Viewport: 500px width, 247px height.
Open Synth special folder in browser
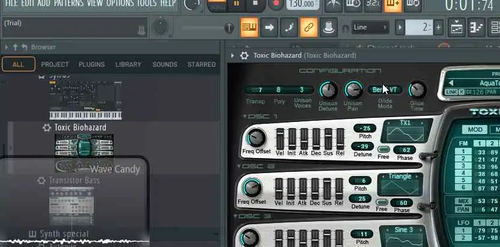point(64,234)
